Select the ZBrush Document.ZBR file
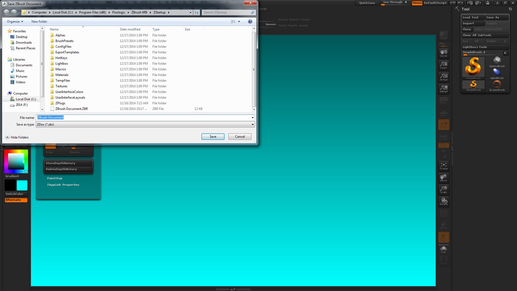The width and height of the screenshot is (517, 291). 71,109
